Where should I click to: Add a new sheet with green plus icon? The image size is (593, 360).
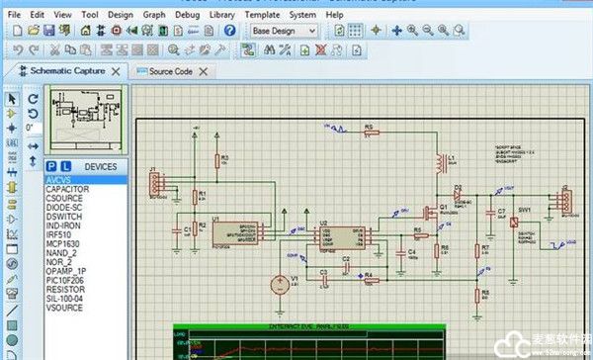tap(304, 50)
